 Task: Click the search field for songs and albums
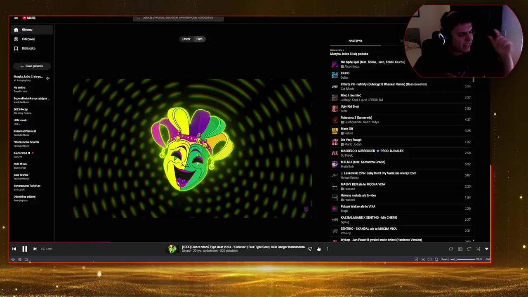[x=178, y=18]
